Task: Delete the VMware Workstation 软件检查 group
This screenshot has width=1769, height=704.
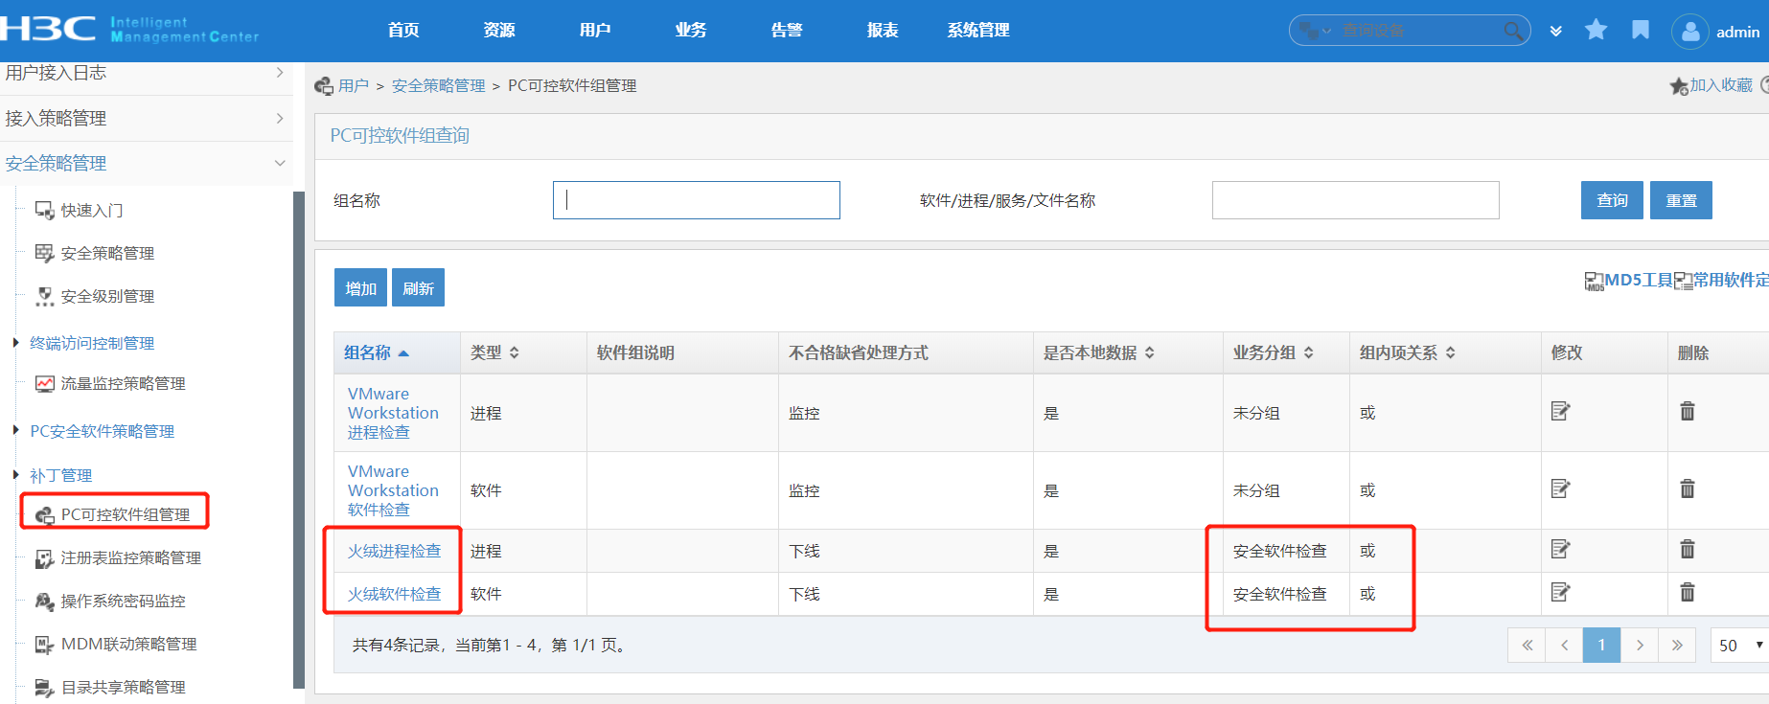Action: coord(1688,488)
